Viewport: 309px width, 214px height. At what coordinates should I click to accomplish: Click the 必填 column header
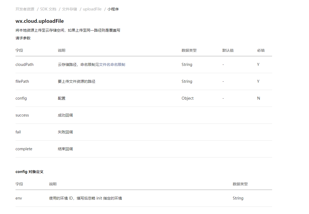pos(261,50)
